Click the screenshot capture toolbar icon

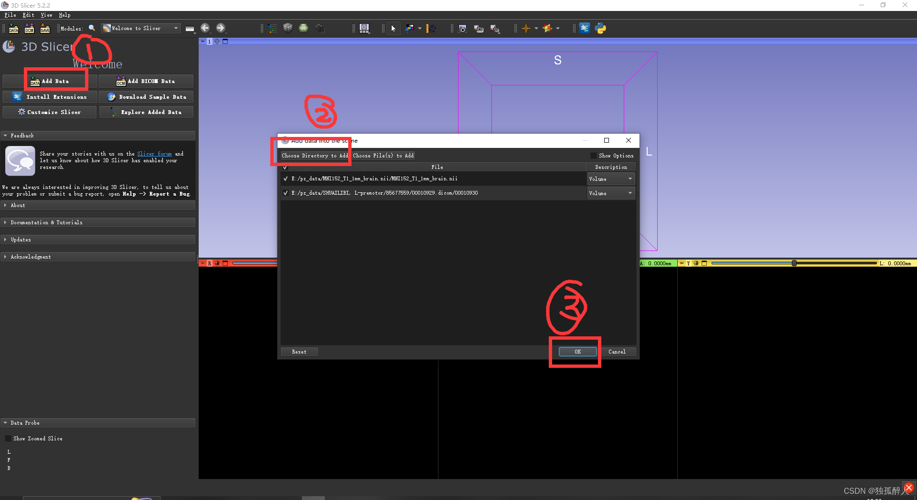462,28
